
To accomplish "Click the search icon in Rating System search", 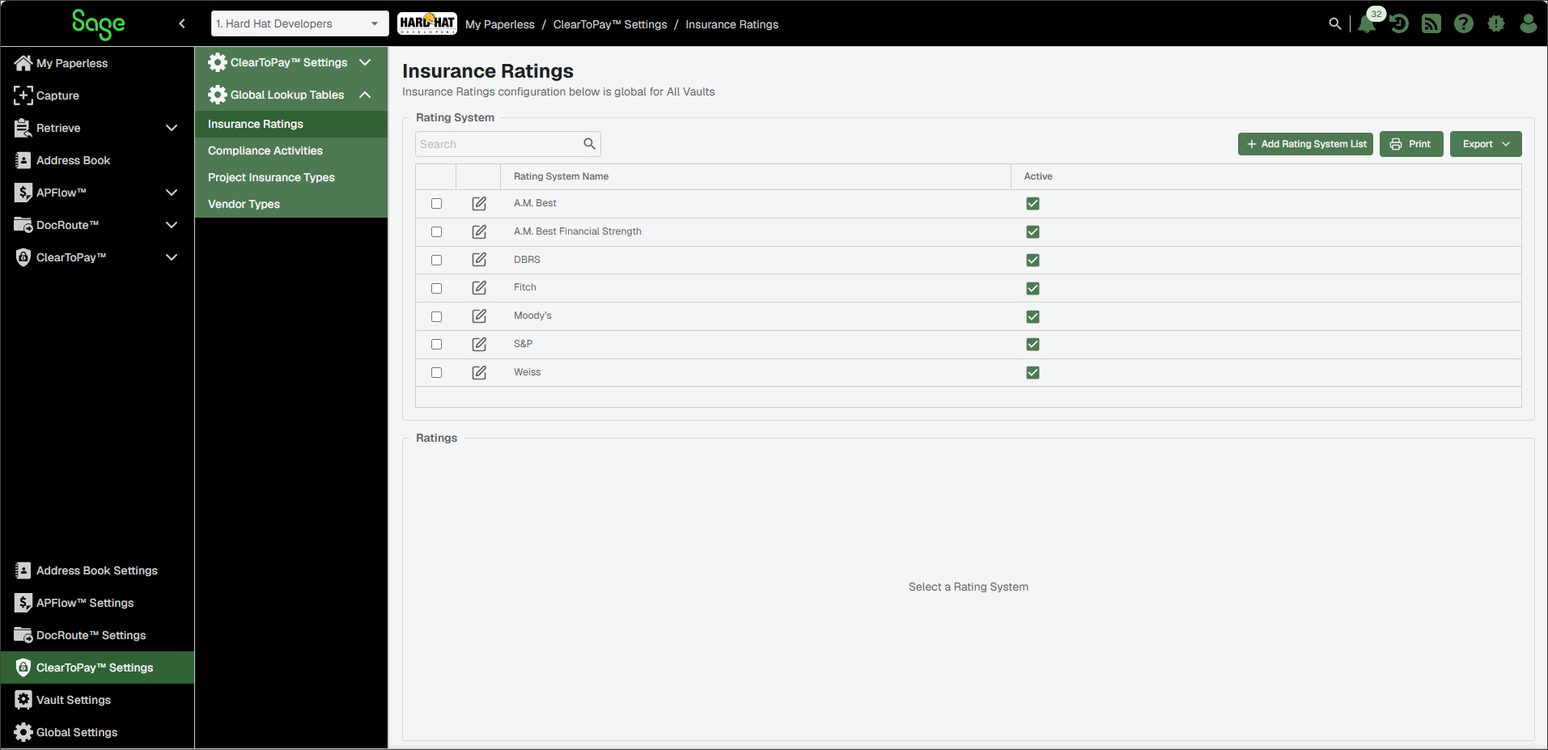I will pyautogui.click(x=589, y=144).
